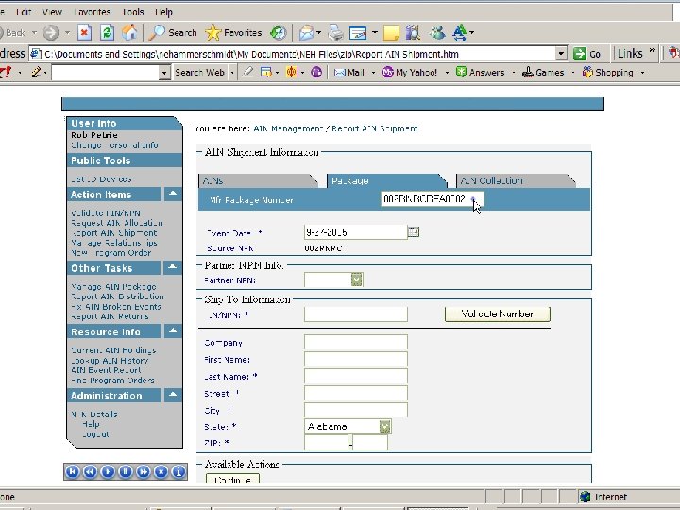
Task: Collapse the Other Tasks section arrow
Action: click(173, 267)
